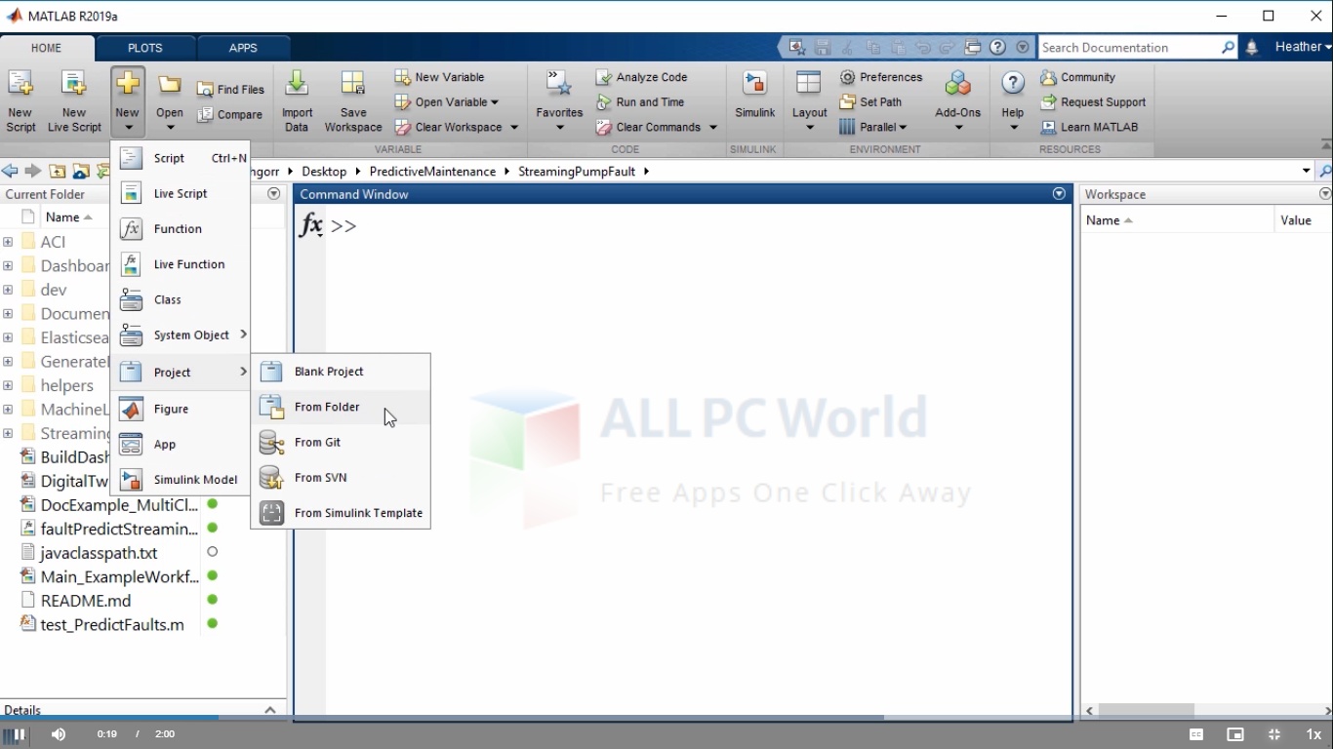Expand the dev folder

(x=8, y=290)
